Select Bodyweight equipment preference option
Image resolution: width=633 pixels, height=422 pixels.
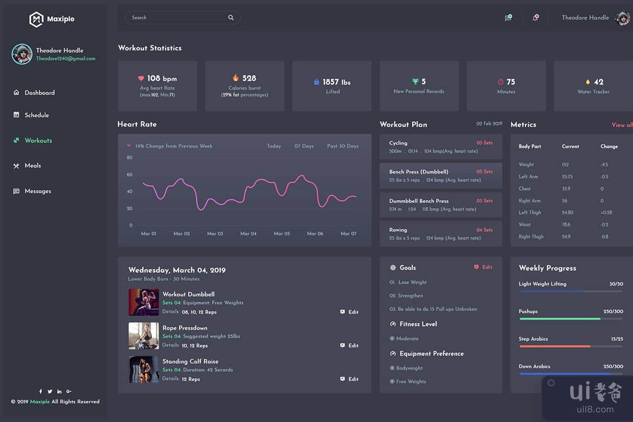[392, 368]
